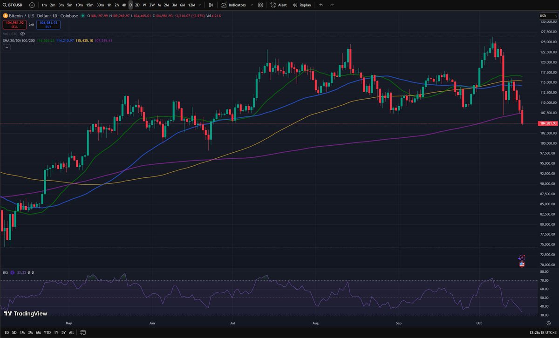Select the 12M timeframe
Image resolution: width=559 pixels, height=338 pixels.
[x=191, y=5]
